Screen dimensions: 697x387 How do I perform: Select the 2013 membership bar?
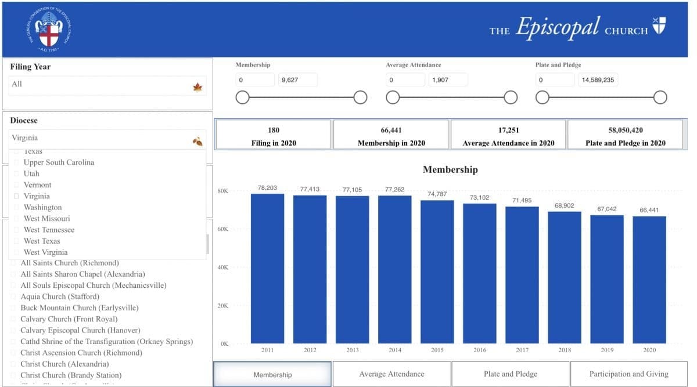353,270
